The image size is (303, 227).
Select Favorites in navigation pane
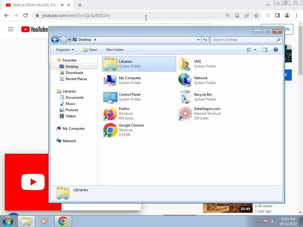pos(70,60)
